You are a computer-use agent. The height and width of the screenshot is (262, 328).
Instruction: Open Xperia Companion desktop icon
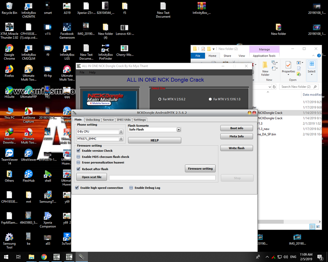coord(48,220)
